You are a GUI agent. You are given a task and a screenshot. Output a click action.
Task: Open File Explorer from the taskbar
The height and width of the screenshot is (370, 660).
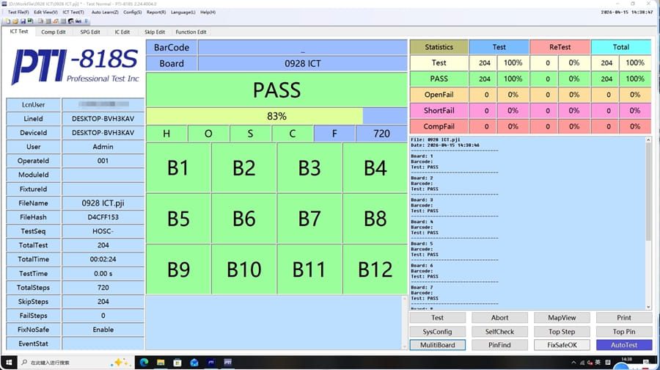tap(161, 363)
